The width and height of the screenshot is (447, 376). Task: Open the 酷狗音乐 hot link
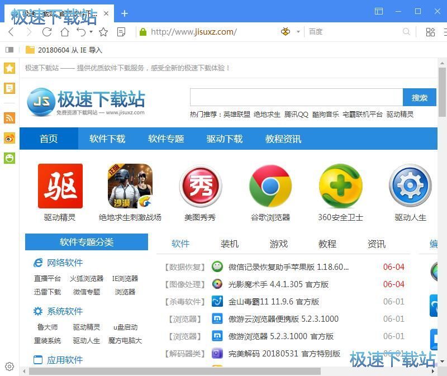click(326, 115)
